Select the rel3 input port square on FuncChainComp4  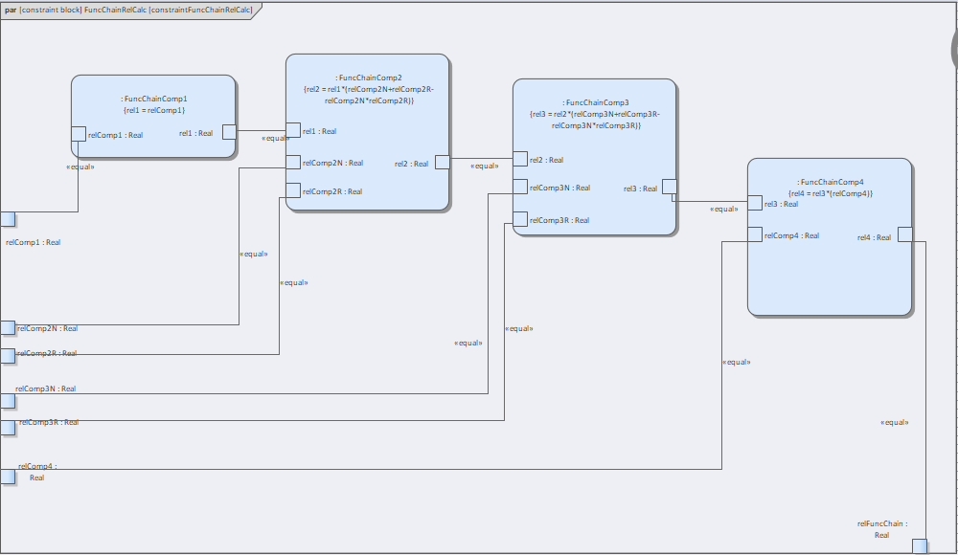point(755,203)
